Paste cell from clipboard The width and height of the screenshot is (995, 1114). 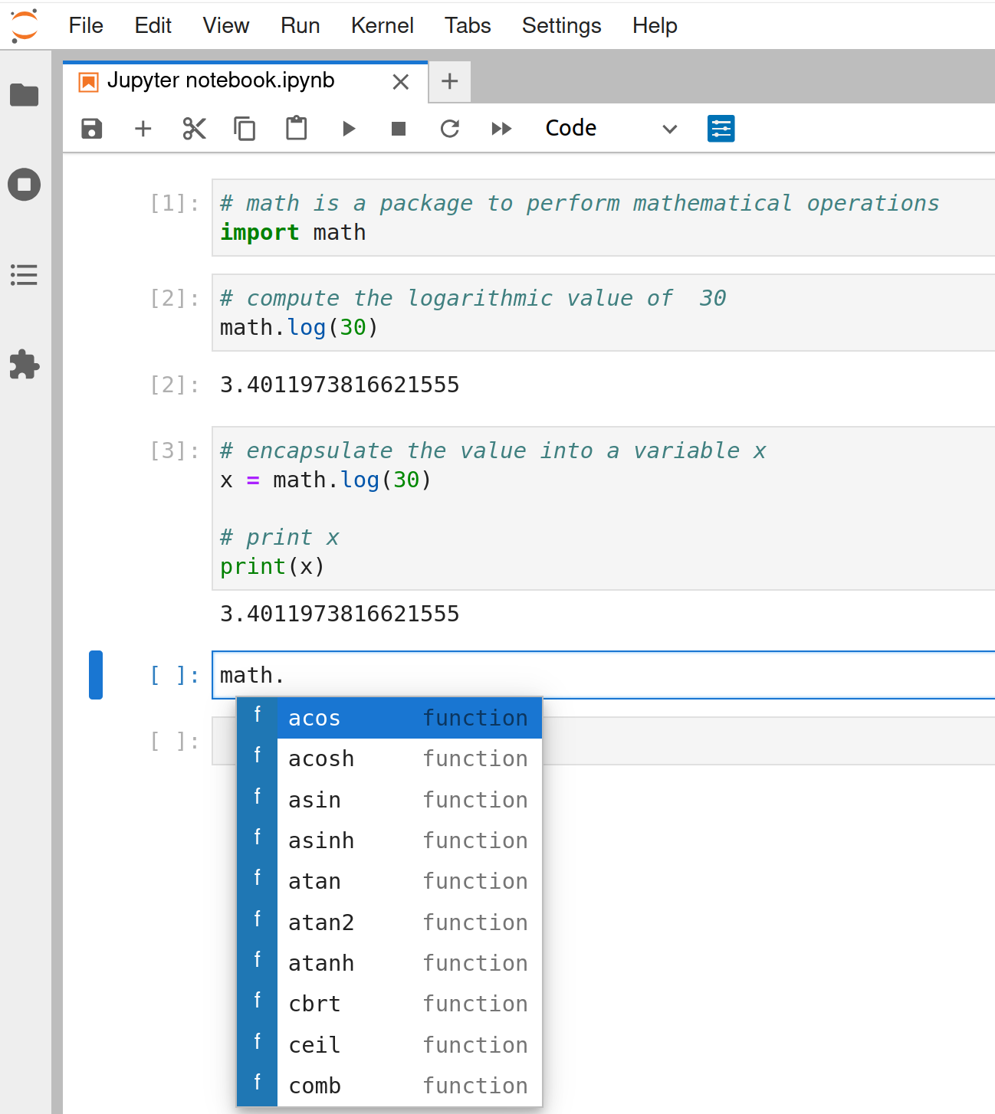(x=296, y=129)
